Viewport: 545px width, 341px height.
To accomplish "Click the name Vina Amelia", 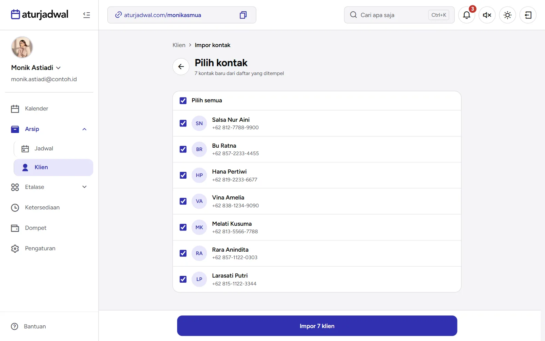I will 228,197.
